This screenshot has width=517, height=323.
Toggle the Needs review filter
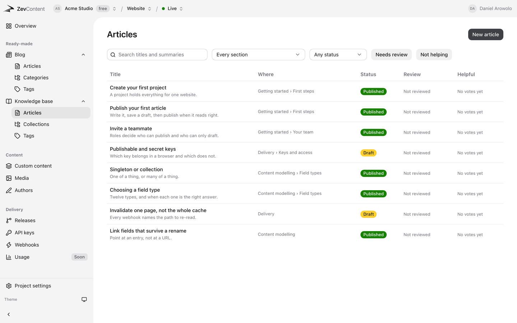pos(391,55)
